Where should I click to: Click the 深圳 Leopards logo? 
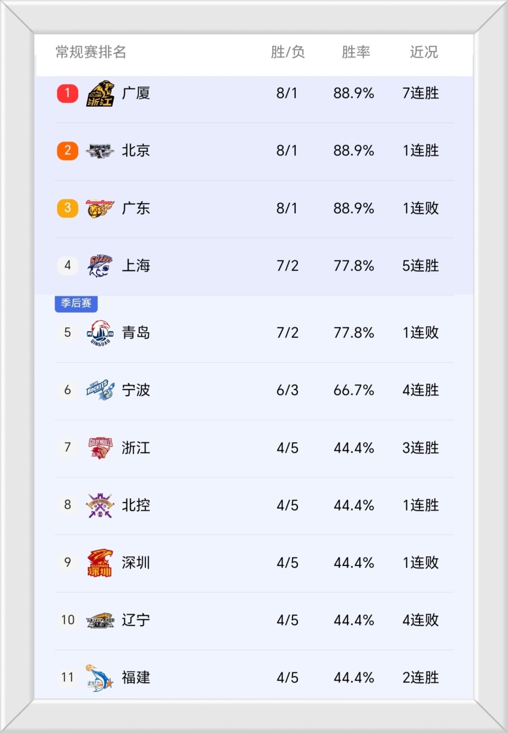pyautogui.click(x=99, y=563)
